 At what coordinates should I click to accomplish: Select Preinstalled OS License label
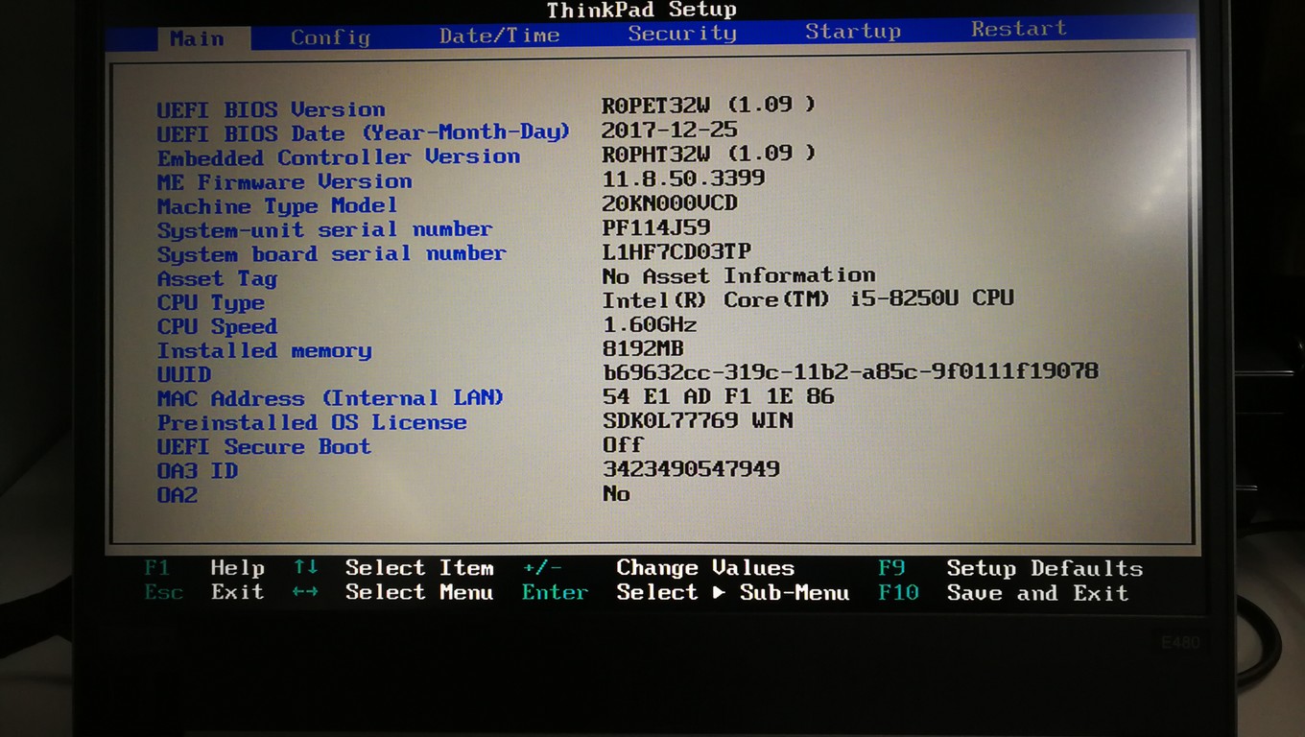tap(312, 423)
